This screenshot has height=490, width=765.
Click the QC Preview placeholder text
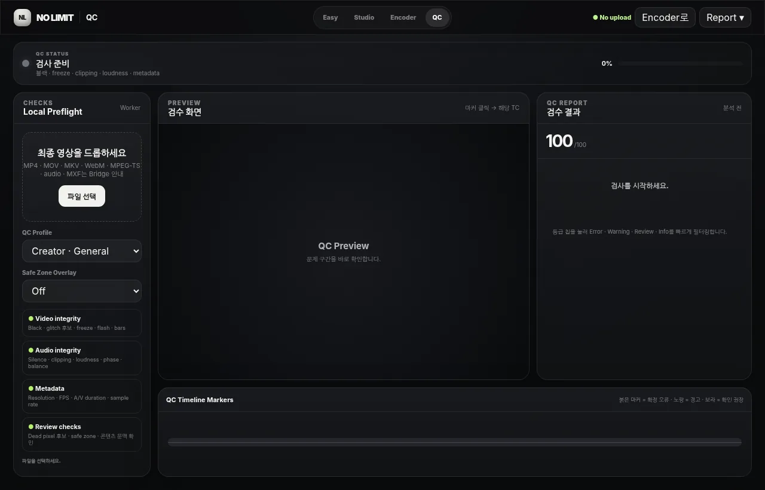pyautogui.click(x=343, y=246)
